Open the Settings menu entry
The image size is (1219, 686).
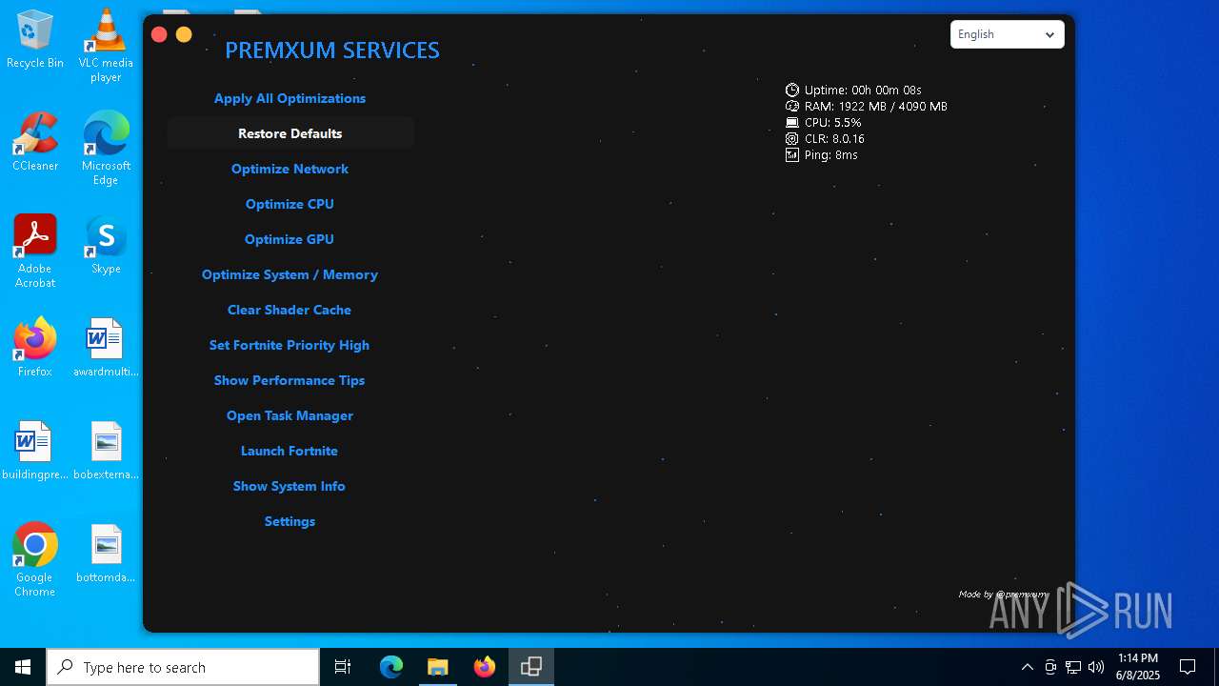click(290, 521)
